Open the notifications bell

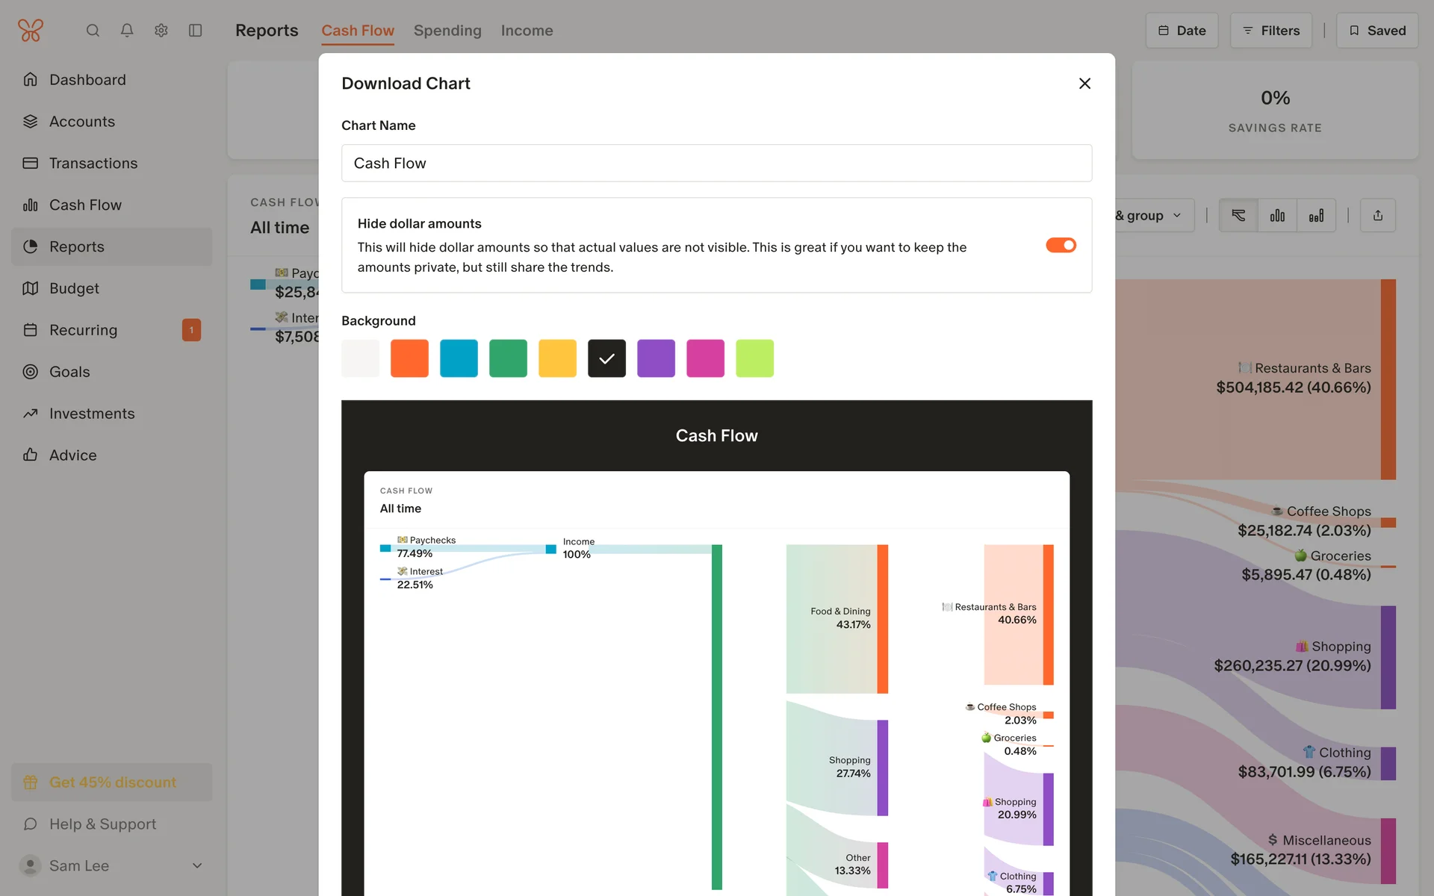[x=127, y=31]
